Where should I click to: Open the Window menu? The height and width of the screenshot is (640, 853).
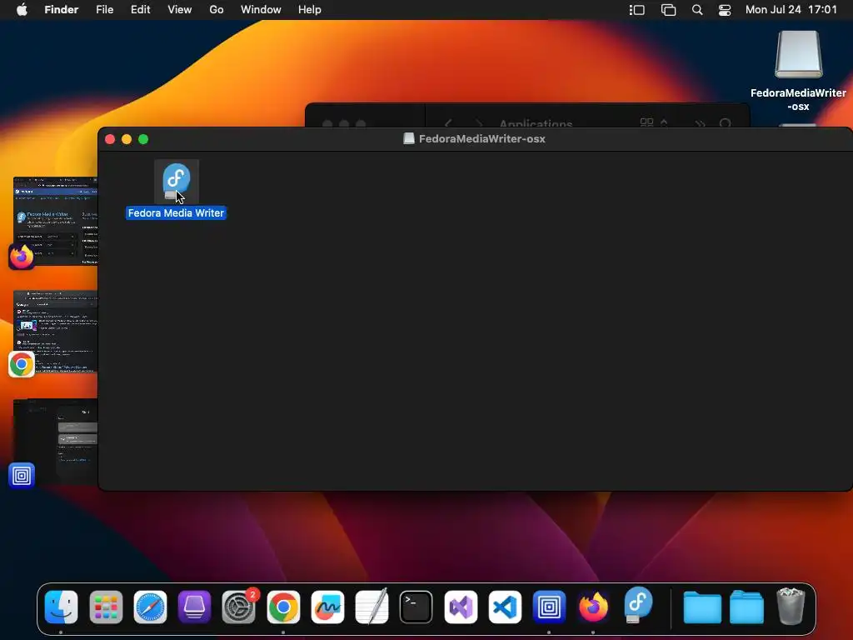[261, 10]
